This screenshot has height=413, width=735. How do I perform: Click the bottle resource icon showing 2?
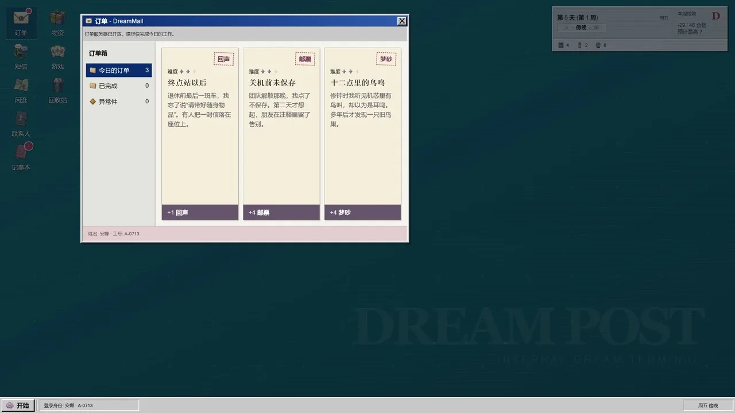point(580,45)
